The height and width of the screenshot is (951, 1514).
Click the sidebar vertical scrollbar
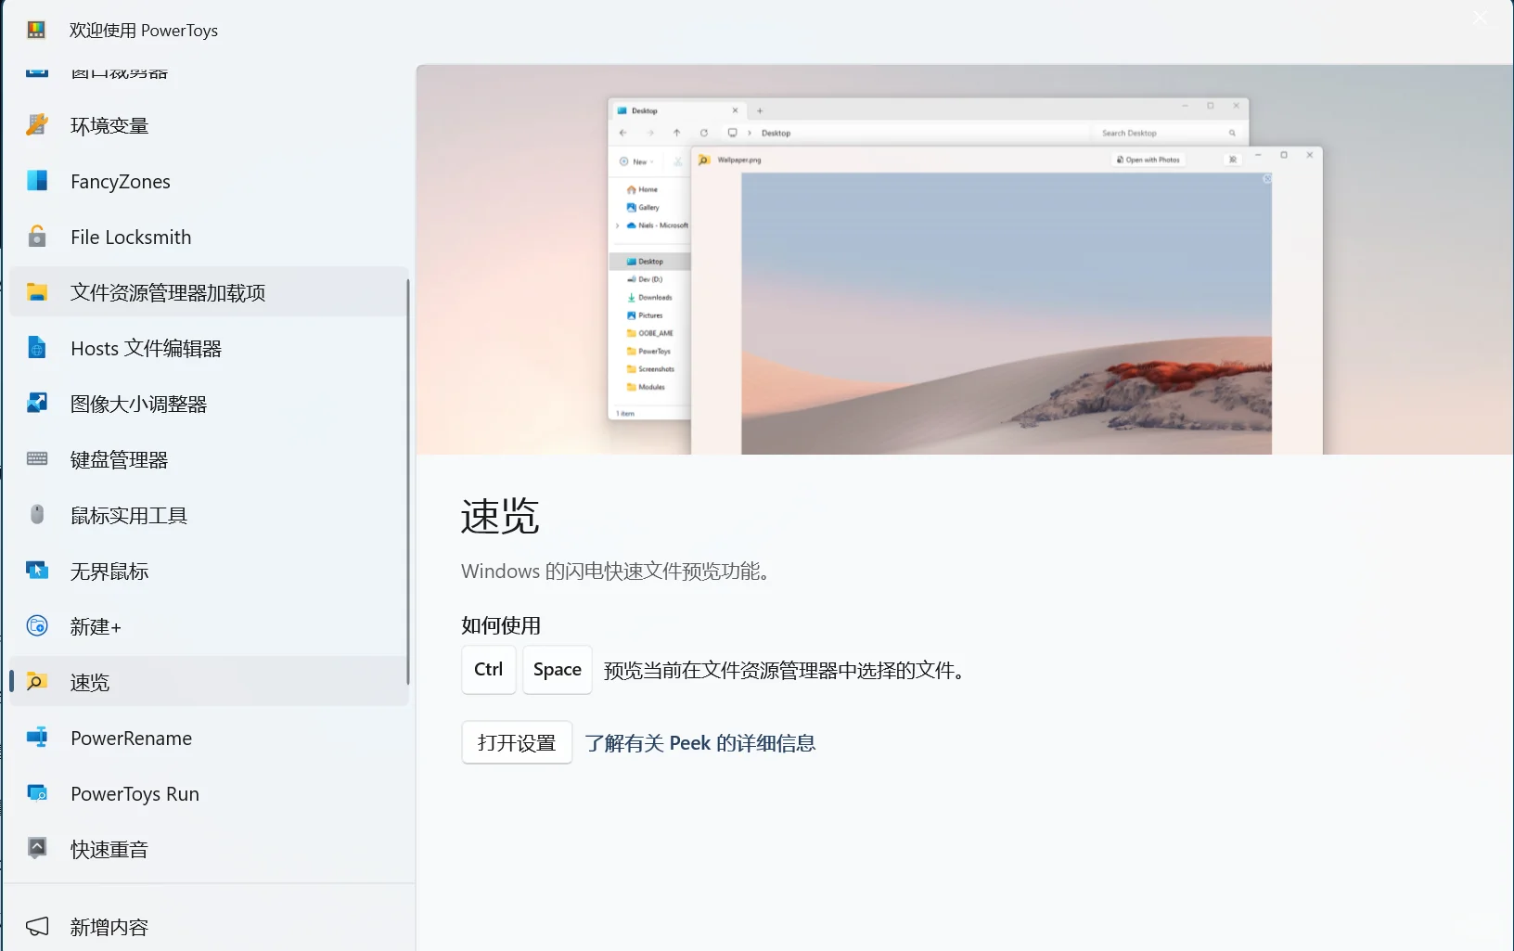407,482
